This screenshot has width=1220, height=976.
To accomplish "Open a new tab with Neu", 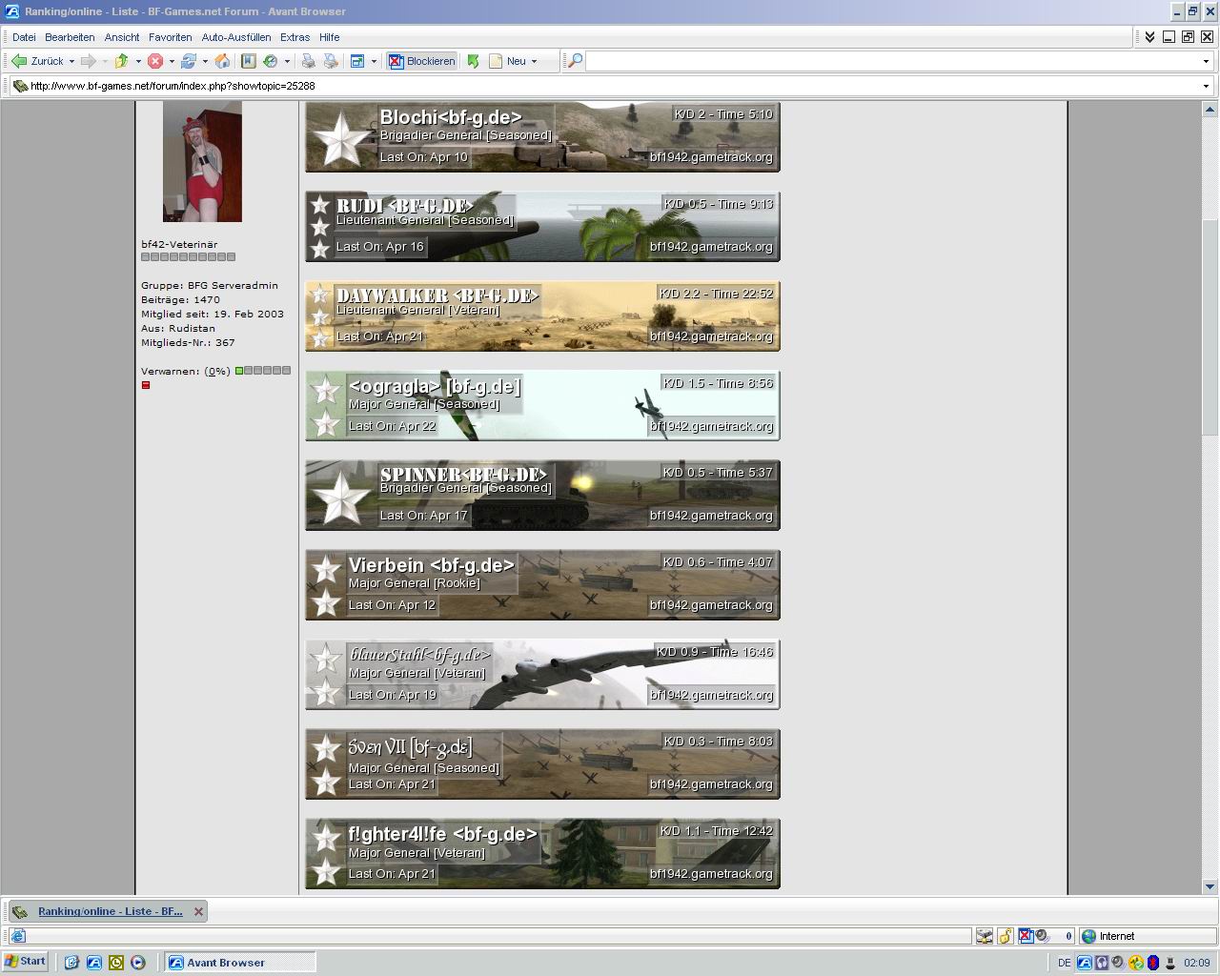I will click(x=507, y=61).
